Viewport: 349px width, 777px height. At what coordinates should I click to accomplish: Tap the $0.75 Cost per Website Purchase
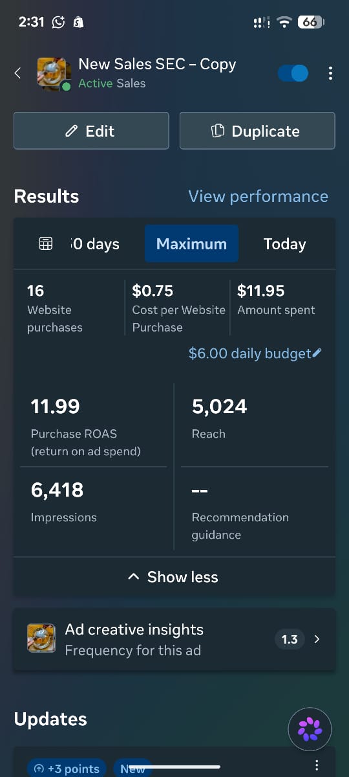(x=178, y=308)
